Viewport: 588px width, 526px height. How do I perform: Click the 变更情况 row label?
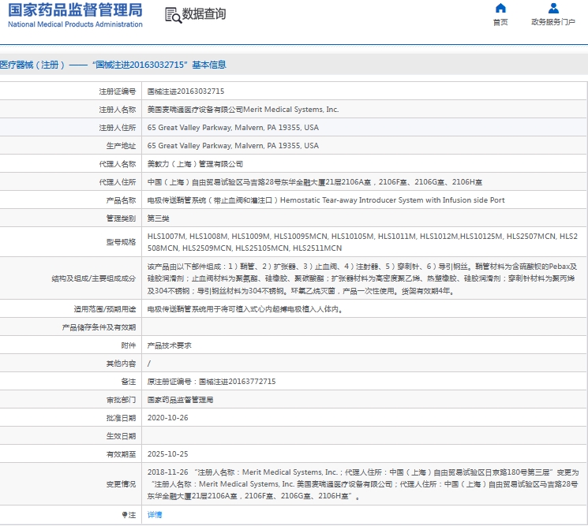pyautogui.click(x=121, y=484)
